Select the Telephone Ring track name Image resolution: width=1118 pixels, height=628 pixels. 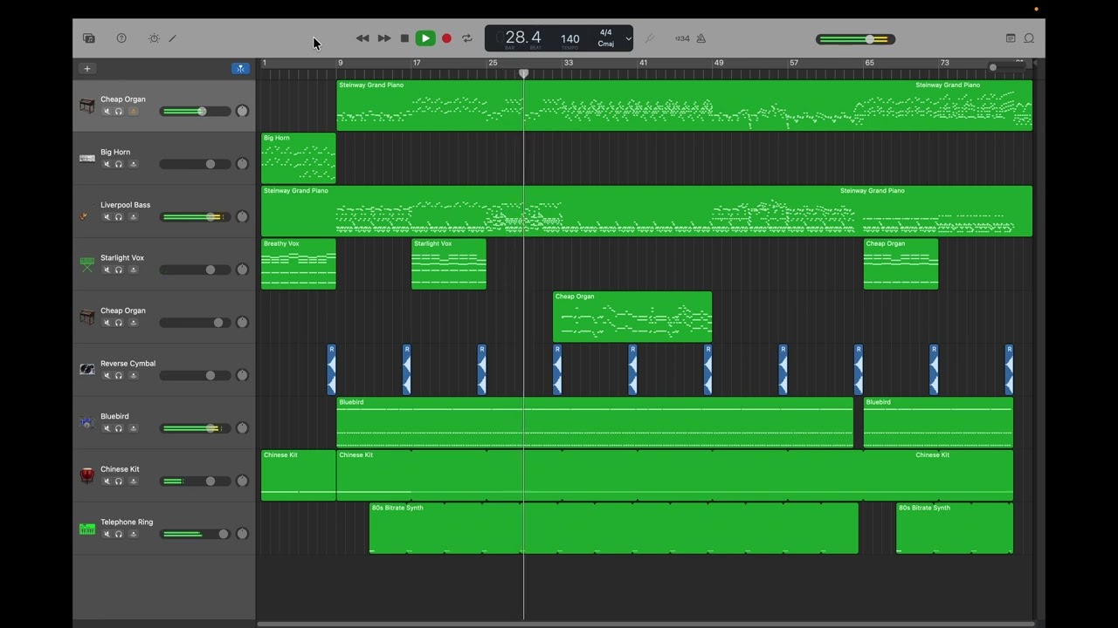(x=127, y=522)
